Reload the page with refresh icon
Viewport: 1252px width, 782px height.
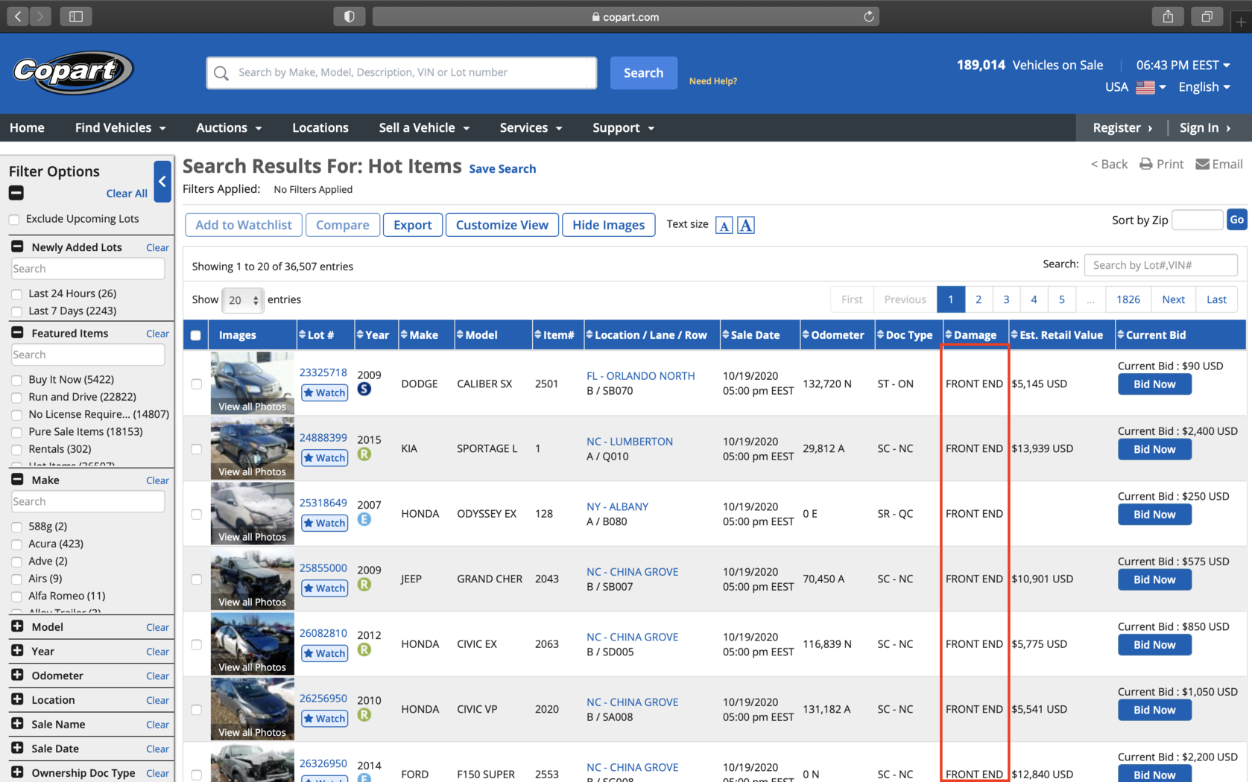[868, 16]
